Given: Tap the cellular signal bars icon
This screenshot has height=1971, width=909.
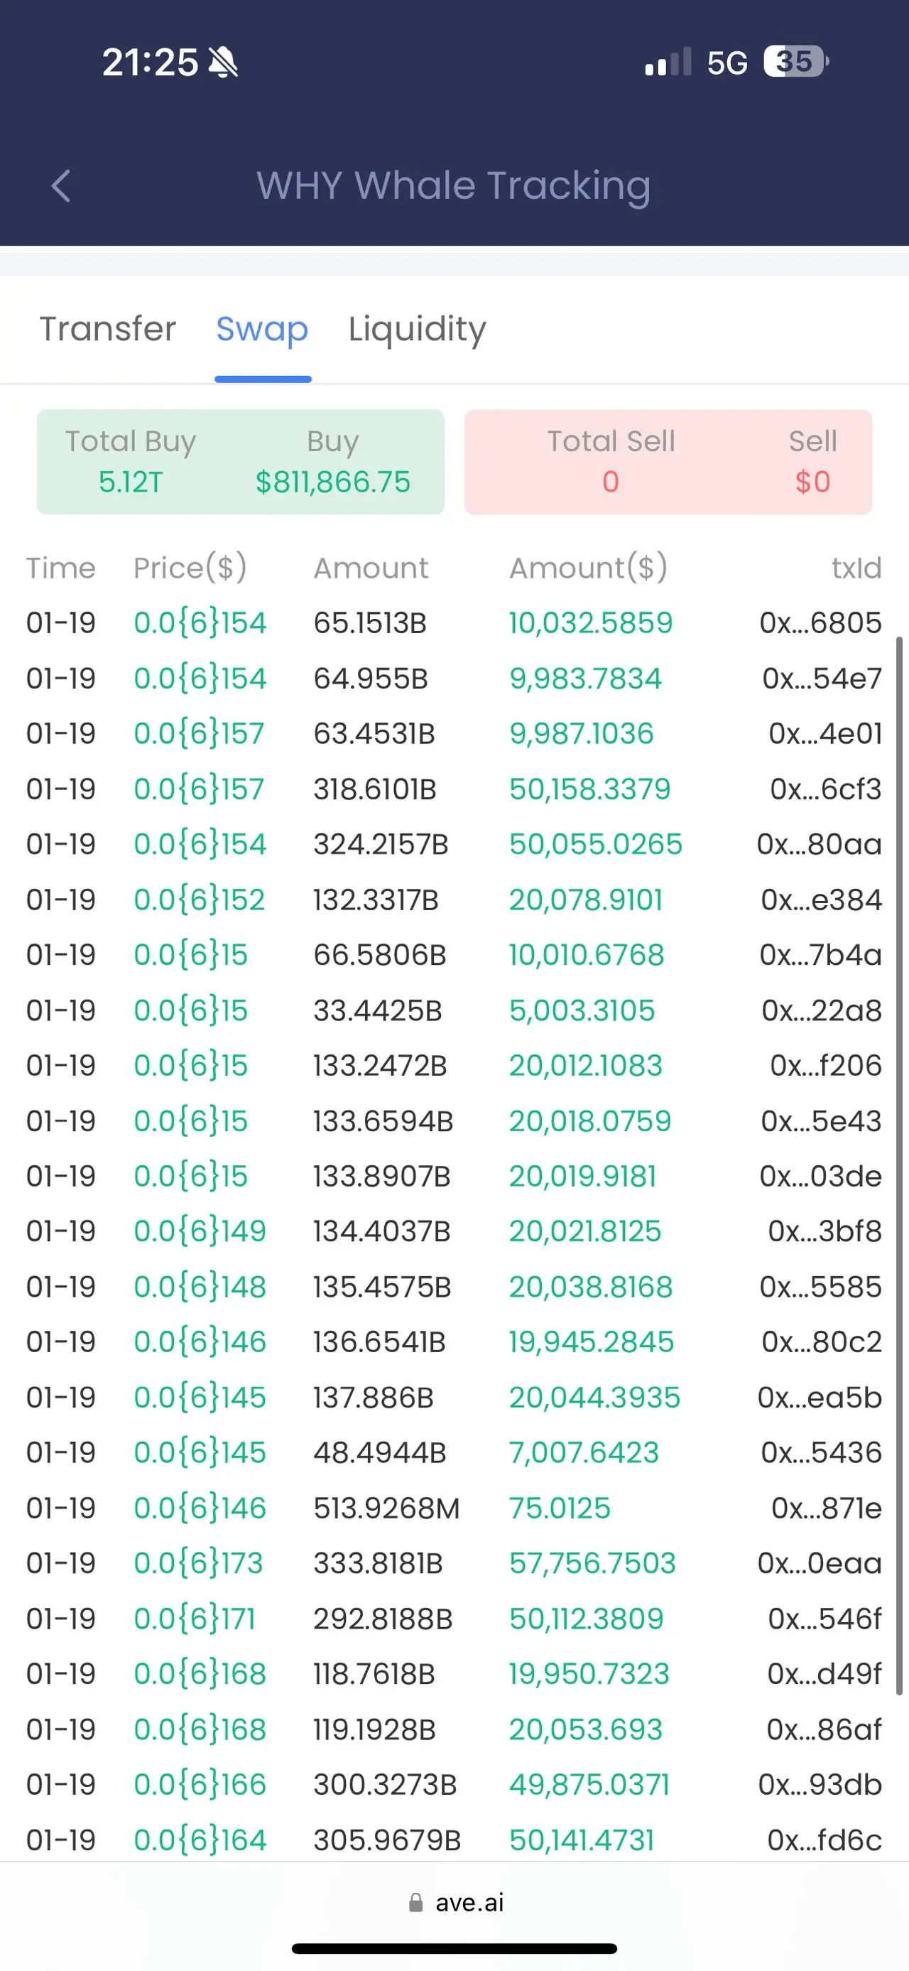Looking at the screenshot, I should [x=668, y=62].
